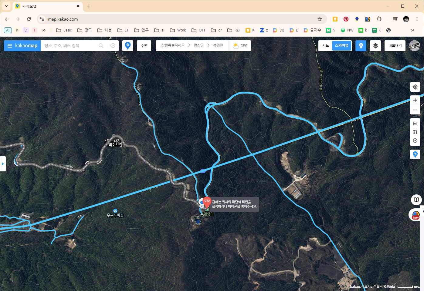Open the user profile avatar on map

[415, 46]
